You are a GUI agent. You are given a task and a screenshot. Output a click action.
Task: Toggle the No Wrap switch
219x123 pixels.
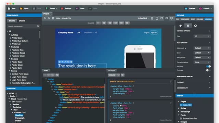pos(208,67)
